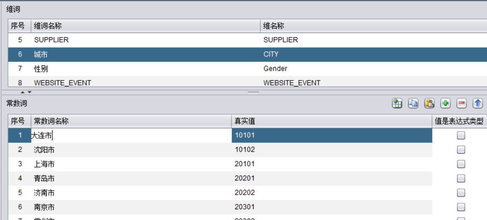This screenshot has width=487, height=220.
Task: Click the 维词名称 column header
Action: click(145, 26)
